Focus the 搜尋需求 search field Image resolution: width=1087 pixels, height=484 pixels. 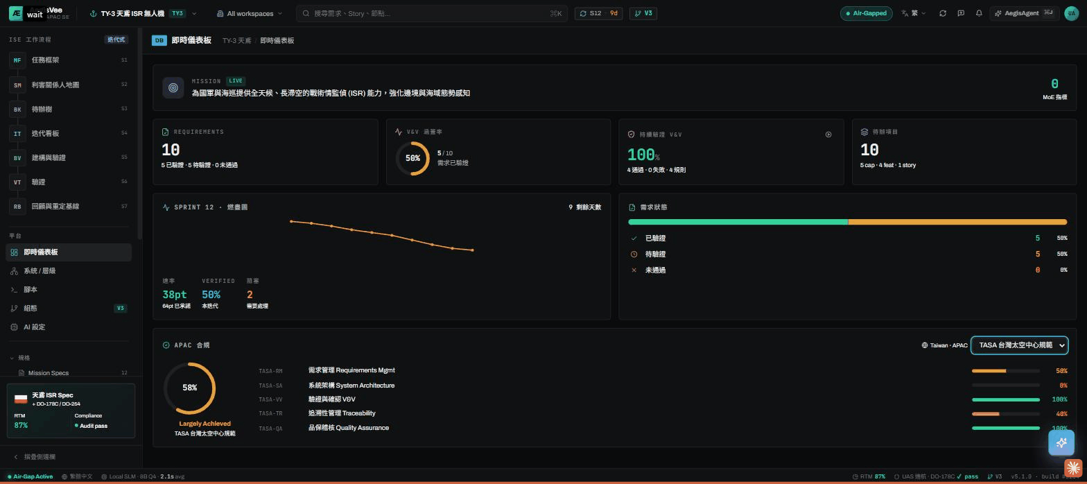(x=432, y=13)
